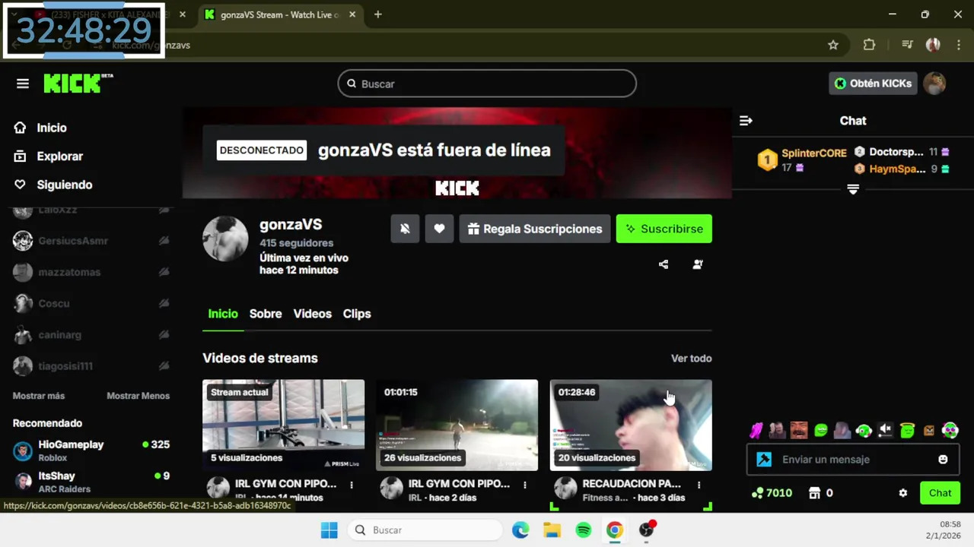
Task: Open options for the 26 visualizaciones video
Action: (525, 485)
